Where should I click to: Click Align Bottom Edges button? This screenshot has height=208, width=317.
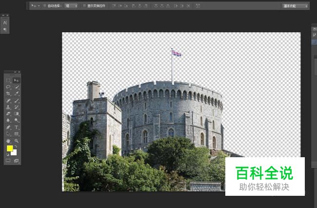click(x=126, y=6)
